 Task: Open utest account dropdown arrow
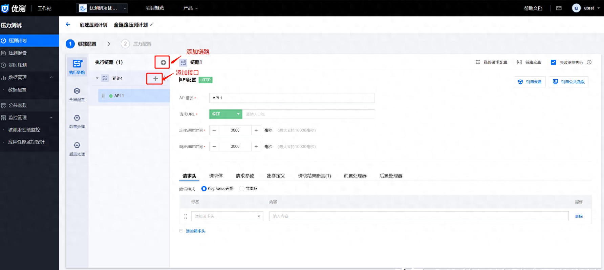coord(599,8)
